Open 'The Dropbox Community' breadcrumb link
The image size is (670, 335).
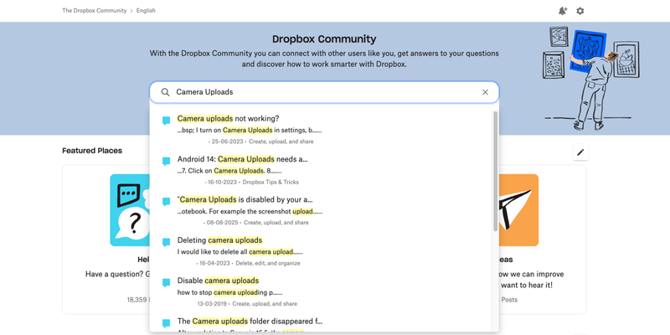pos(94,11)
